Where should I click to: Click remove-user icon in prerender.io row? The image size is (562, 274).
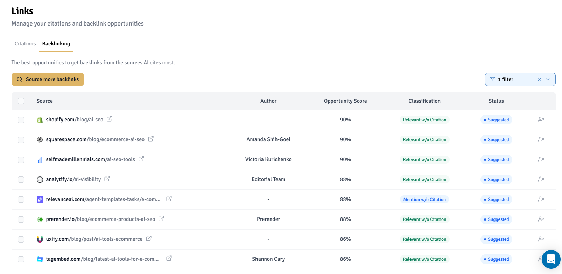(x=541, y=219)
